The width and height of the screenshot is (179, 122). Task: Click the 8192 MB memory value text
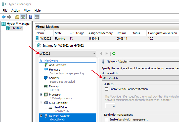(55, 90)
